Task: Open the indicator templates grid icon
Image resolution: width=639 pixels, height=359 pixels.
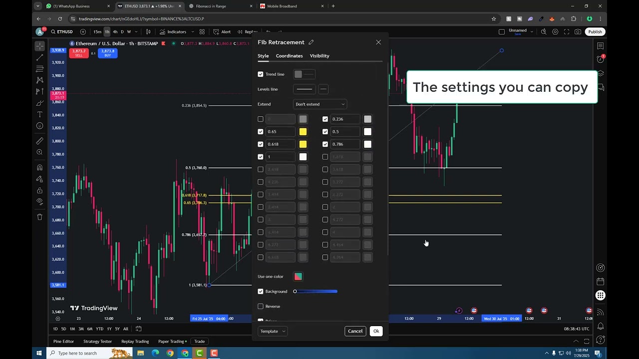Action: [x=202, y=32]
